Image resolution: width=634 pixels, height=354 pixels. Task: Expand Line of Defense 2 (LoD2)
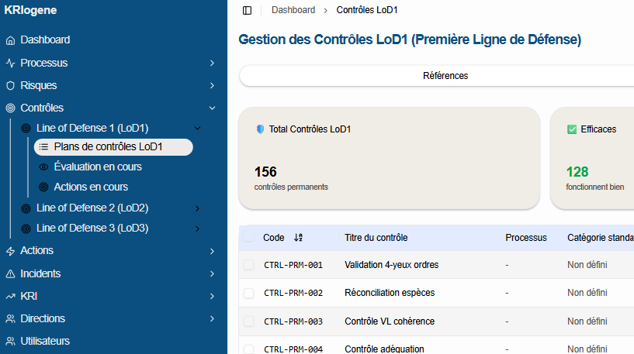197,208
